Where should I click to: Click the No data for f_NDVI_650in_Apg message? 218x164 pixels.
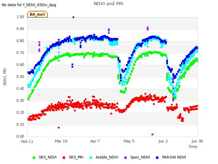[29, 5]
